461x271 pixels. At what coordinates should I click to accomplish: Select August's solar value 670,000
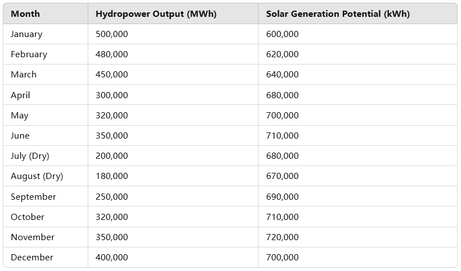(x=282, y=176)
